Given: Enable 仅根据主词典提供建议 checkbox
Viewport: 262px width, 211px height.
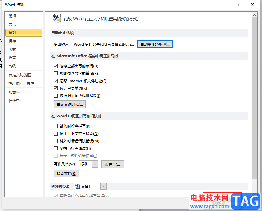Looking at the screenshot, I should [x=56, y=96].
